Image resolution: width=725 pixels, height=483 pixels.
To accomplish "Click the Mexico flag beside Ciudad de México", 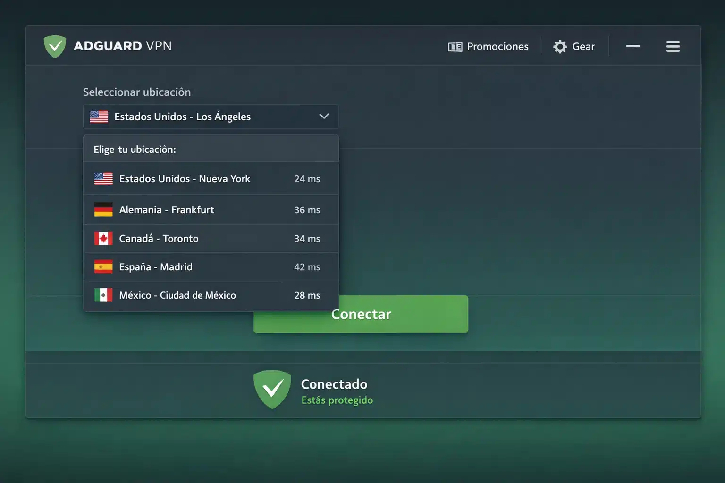I will (103, 295).
